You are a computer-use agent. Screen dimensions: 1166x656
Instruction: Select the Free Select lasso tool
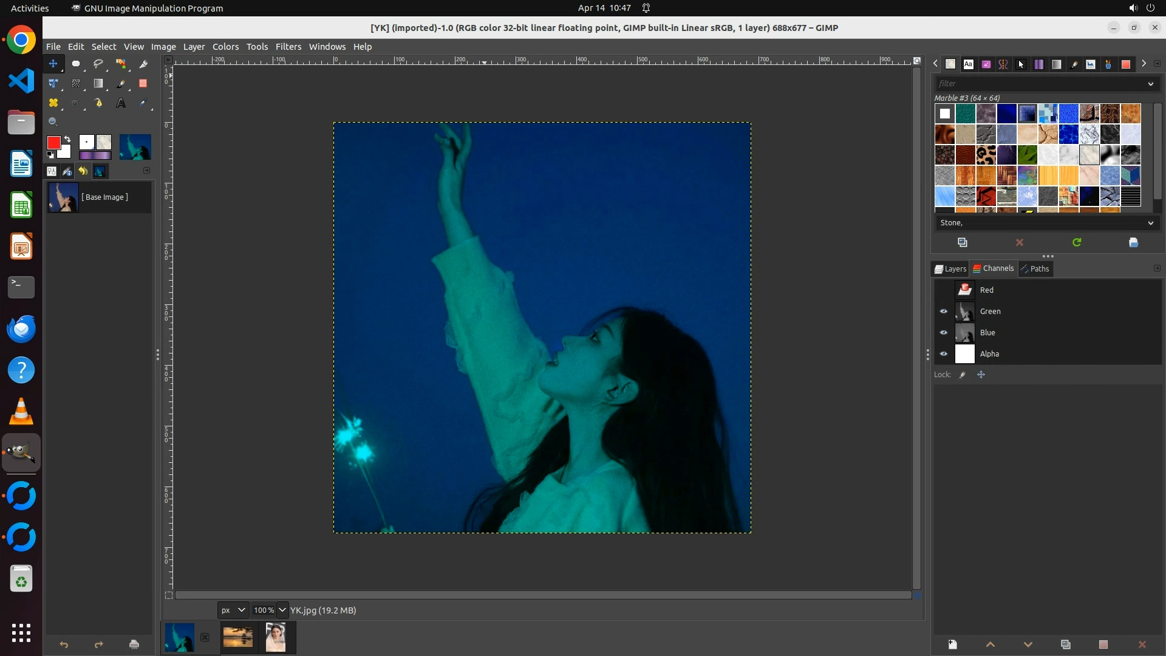98,64
